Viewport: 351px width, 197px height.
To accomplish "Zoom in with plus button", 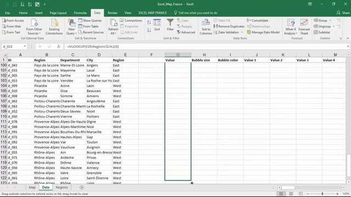I will pos(337,194).
